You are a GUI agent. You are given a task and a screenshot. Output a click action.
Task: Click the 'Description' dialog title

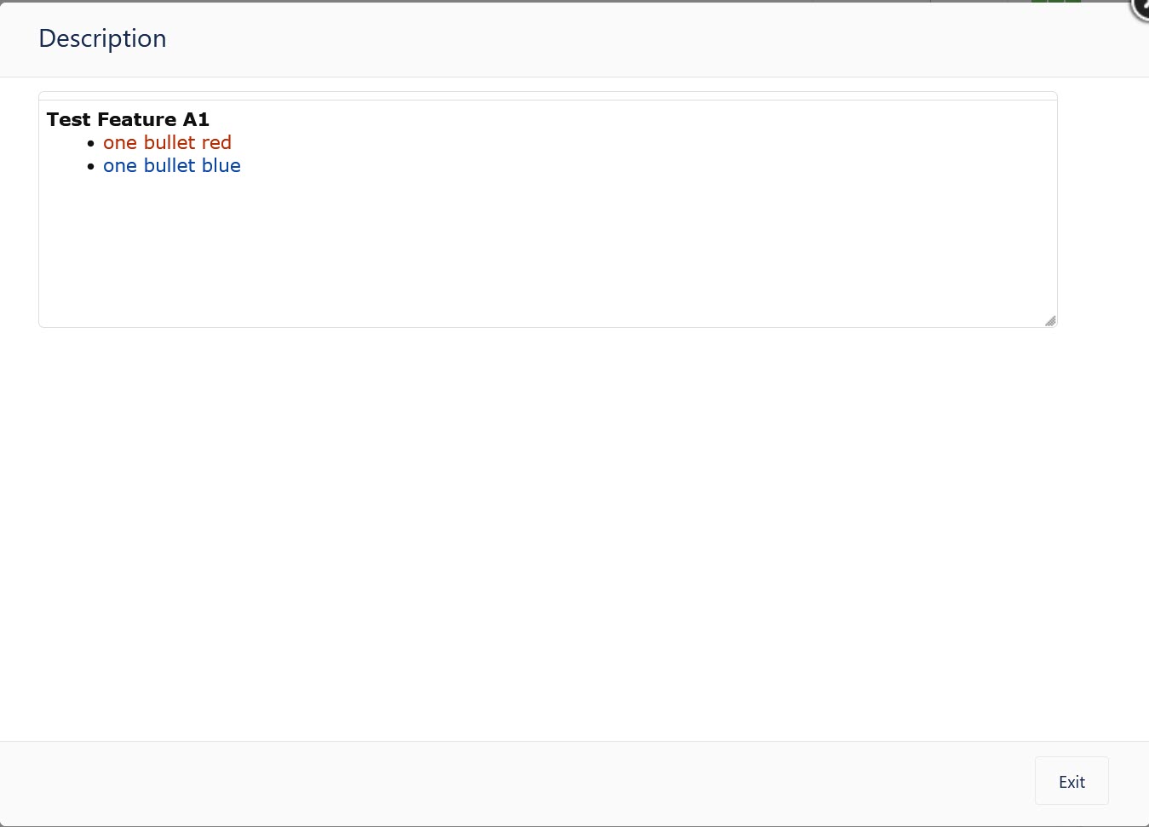click(x=101, y=38)
